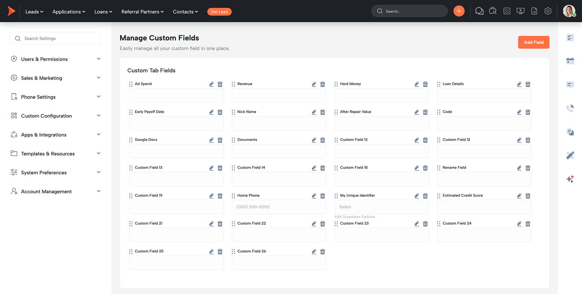Delete the Documents field
The image size is (582, 294).
click(x=323, y=140)
